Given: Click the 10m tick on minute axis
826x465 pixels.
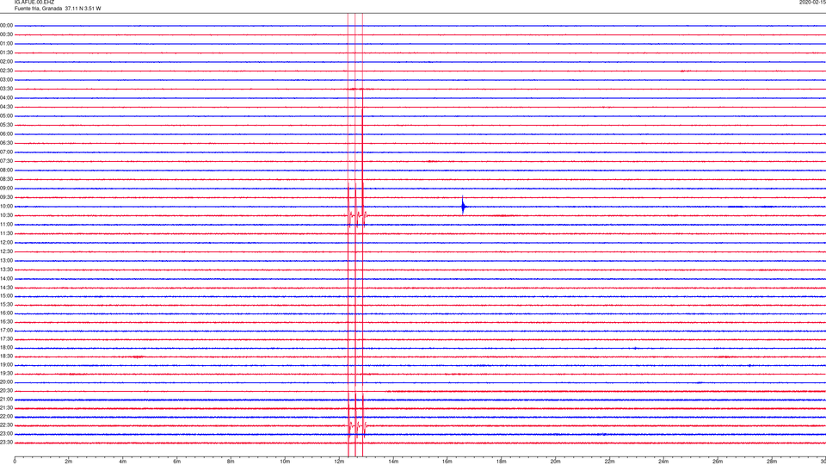Looking at the screenshot, I should (x=285, y=462).
